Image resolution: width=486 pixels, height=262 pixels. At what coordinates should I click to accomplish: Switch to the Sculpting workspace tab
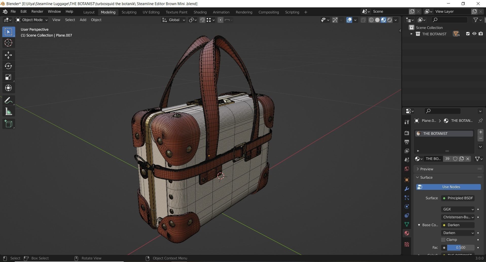[129, 12]
